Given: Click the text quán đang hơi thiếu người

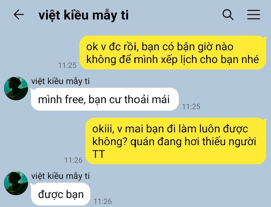Looking at the screenshot, I should (193, 141).
